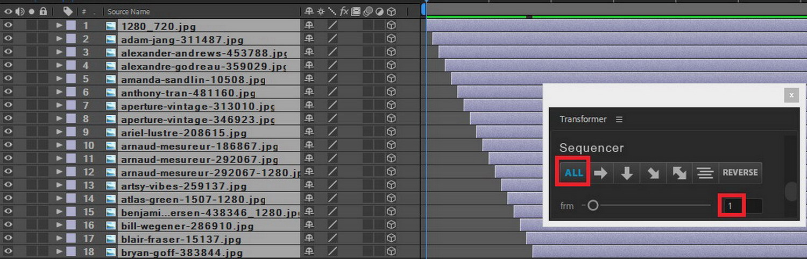This screenshot has height=259, width=807.
Task: Click the timeline bar of layer 1
Action: coord(617,25)
